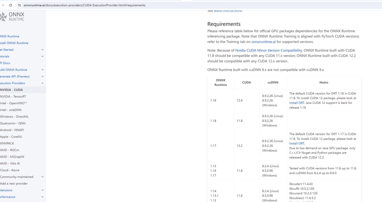Click the browser address bar URL

(x=84, y=5)
